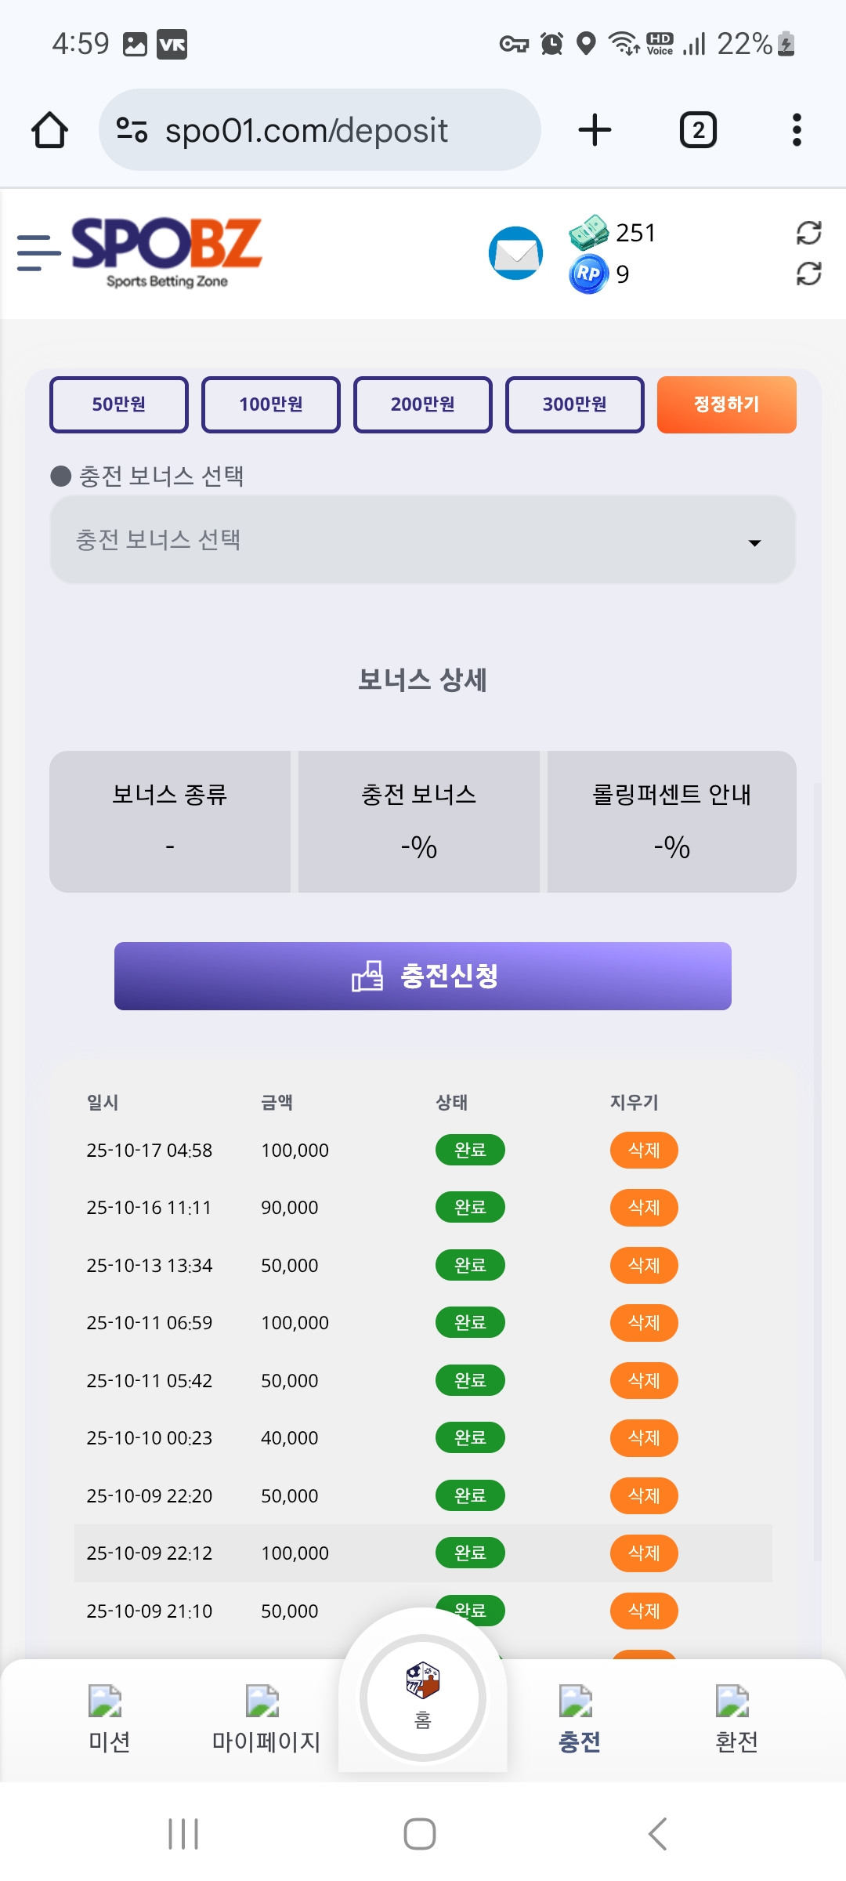Tap the blue RP points icon
The image size is (846, 1881).
(588, 274)
